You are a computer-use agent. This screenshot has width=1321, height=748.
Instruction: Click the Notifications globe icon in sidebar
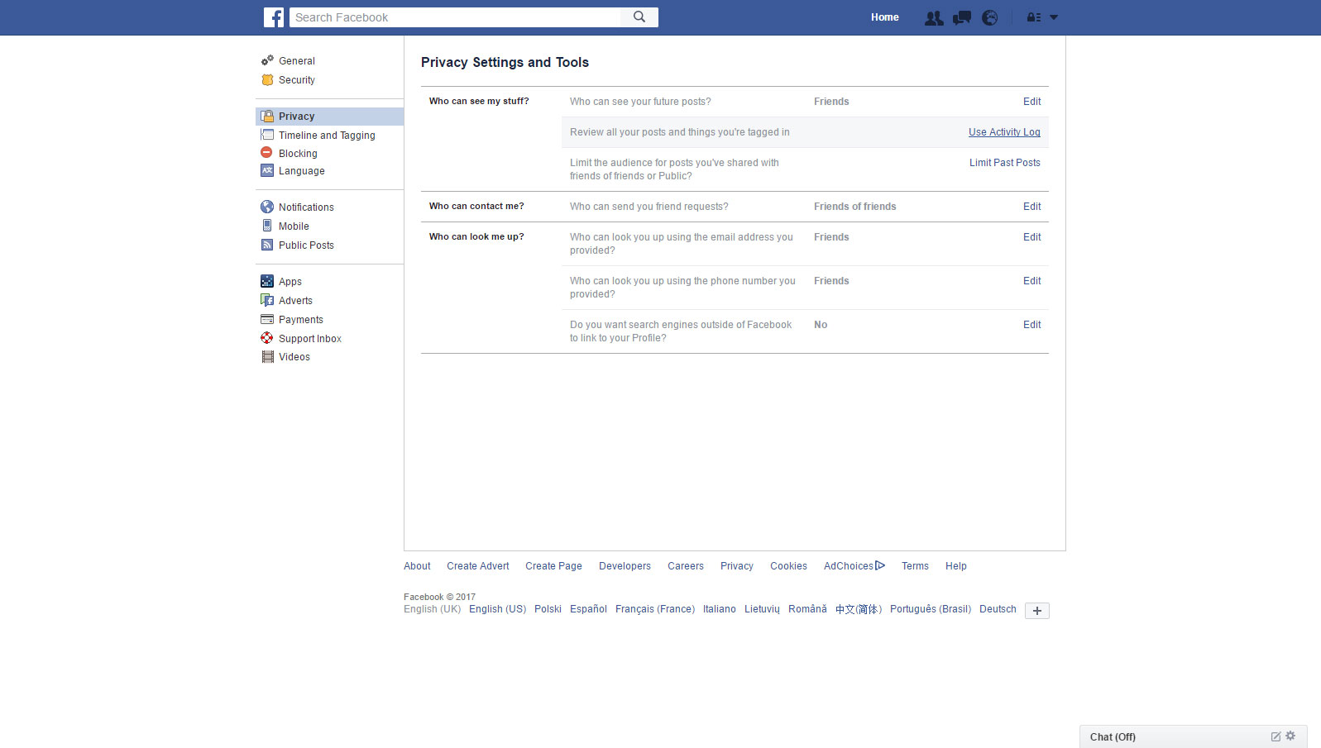click(267, 207)
